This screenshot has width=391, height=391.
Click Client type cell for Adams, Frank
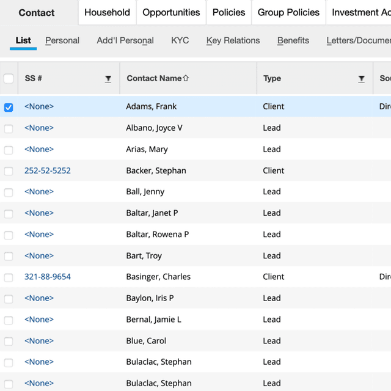(273, 106)
